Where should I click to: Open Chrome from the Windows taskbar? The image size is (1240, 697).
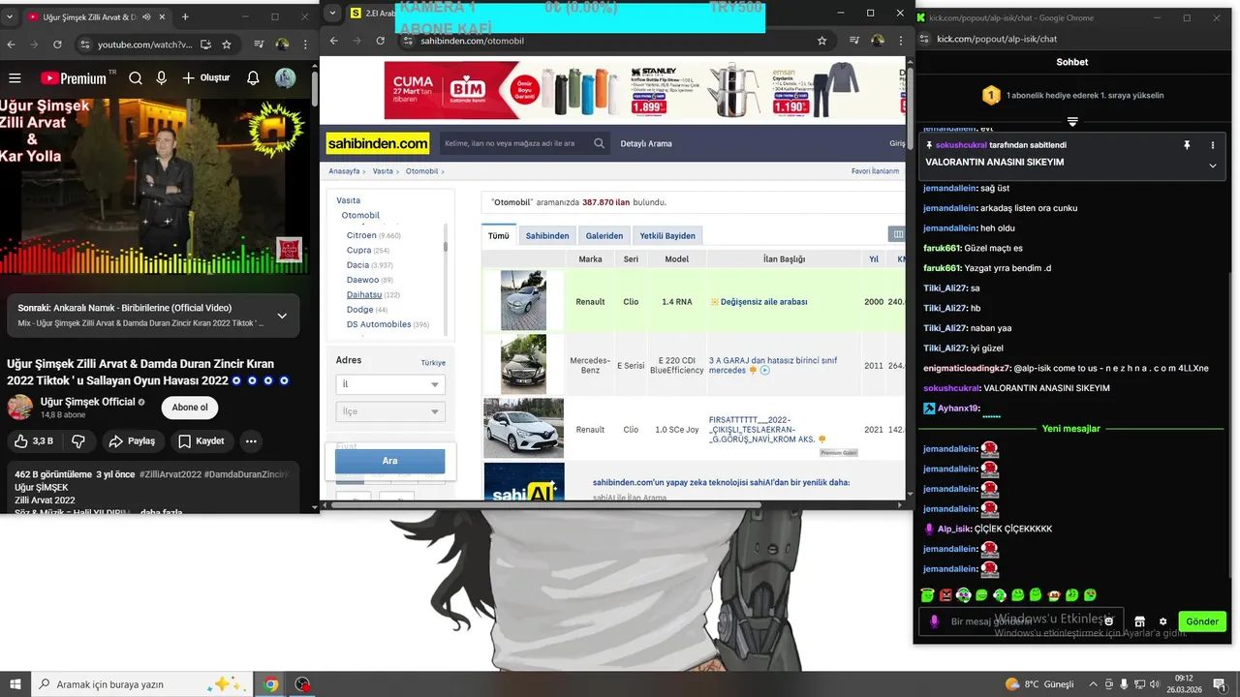271,684
